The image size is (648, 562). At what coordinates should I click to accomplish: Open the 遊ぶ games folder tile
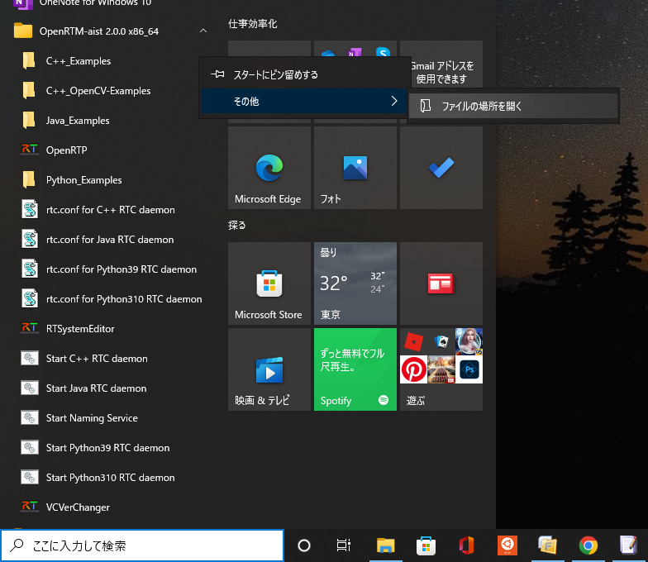441,369
